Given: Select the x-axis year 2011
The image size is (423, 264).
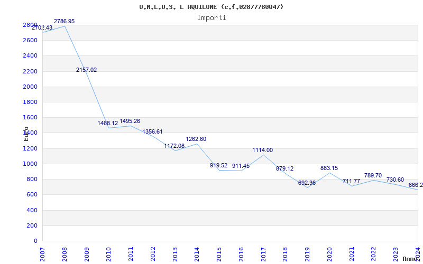Looking at the screenshot, I should [x=131, y=254].
